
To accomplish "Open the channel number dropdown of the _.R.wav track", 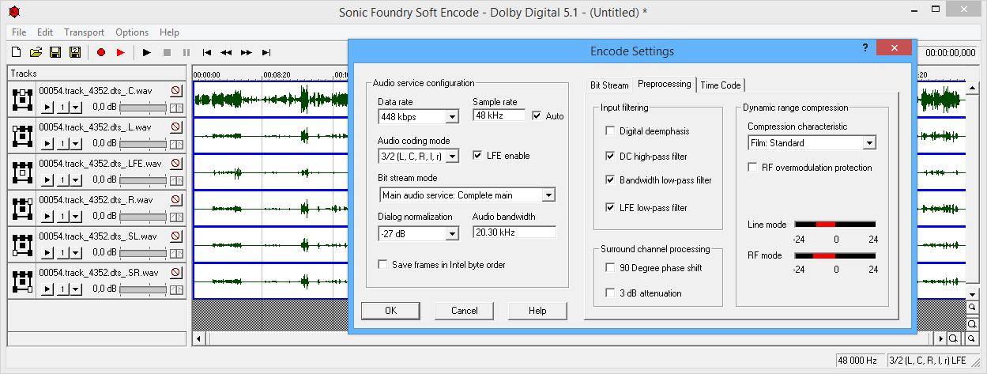I will (75, 216).
